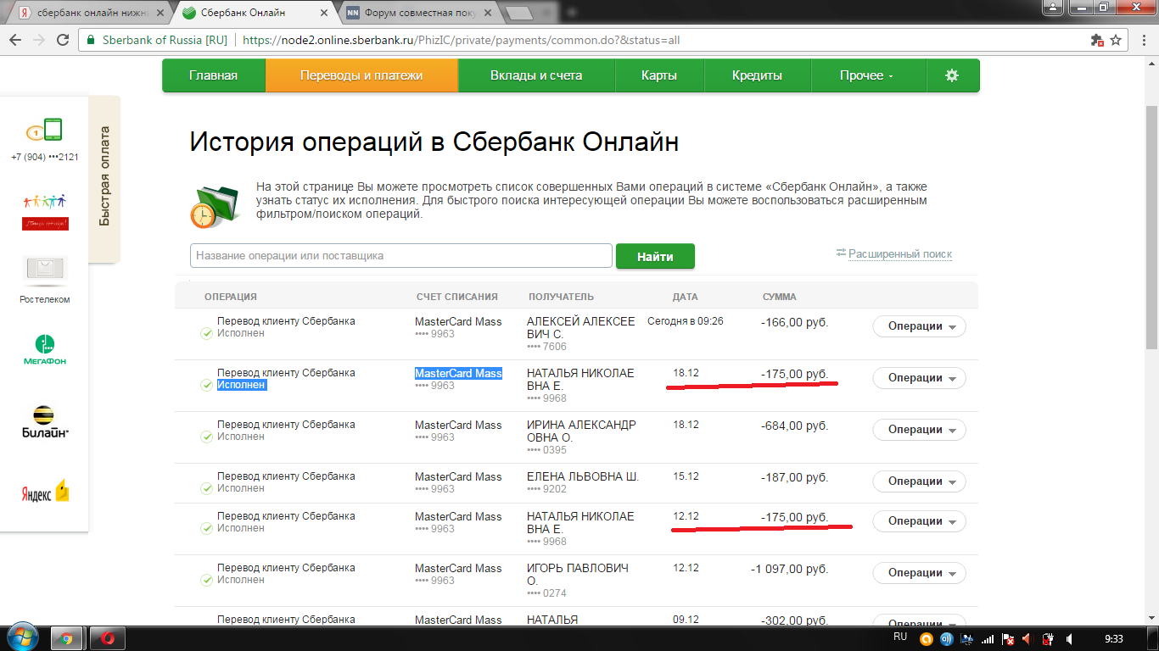The image size is (1159, 651).
Task: Open Вклады и счета menu tab
Action: pos(536,75)
